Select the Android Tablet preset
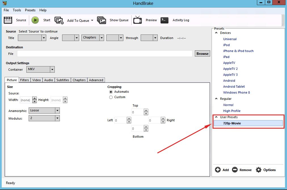The image size is (287, 190). pos(234,87)
